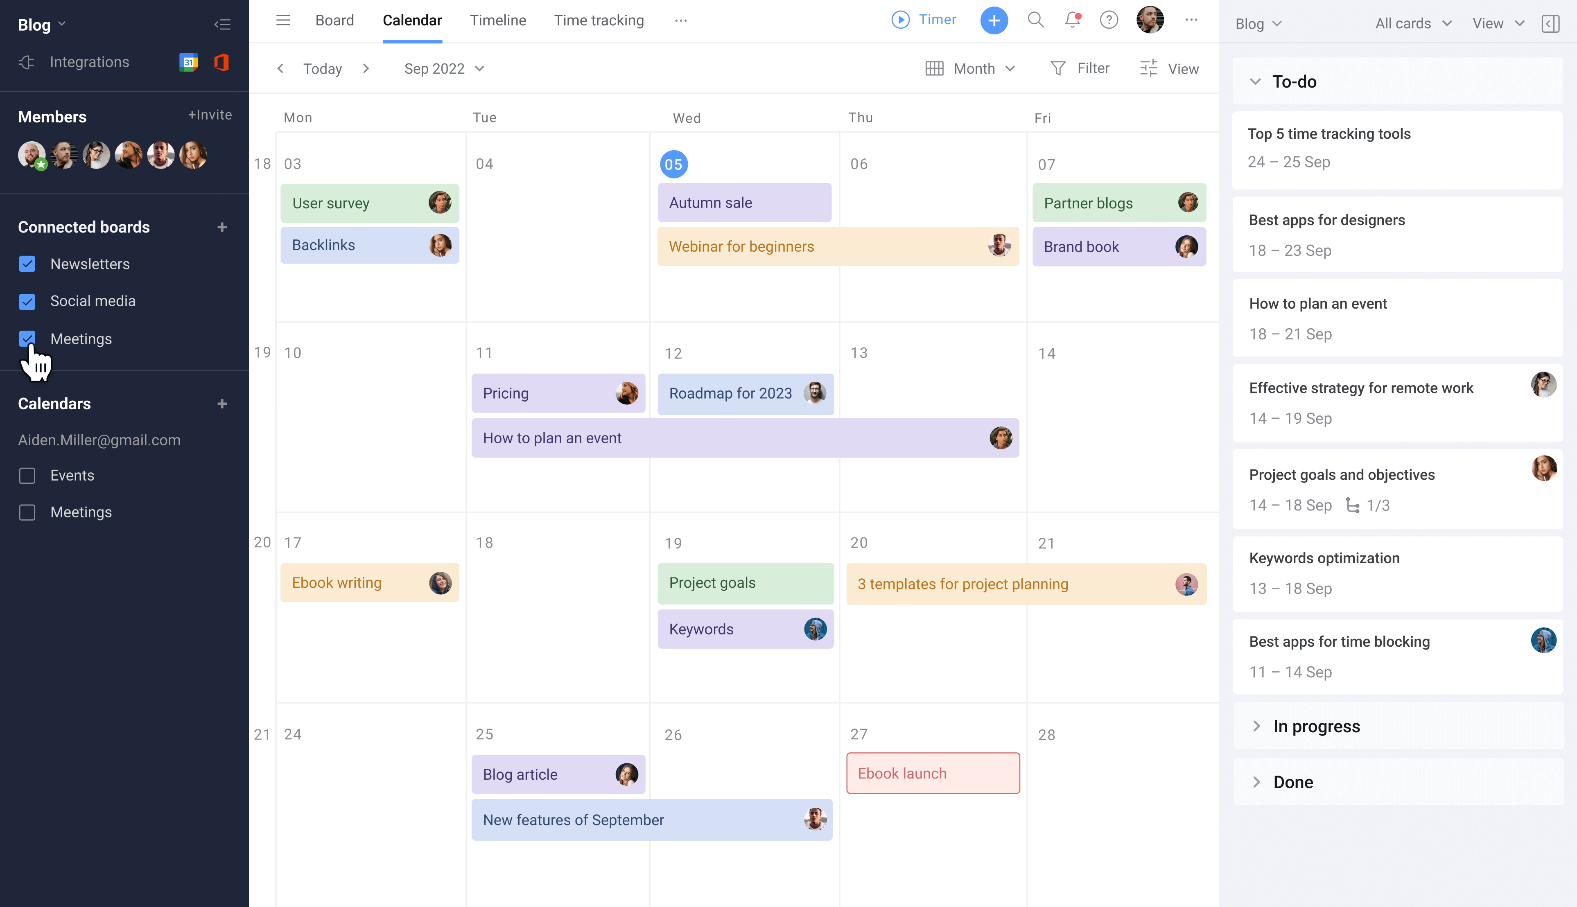
Task: Collapse the left sidebar
Action: click(222, 24)
